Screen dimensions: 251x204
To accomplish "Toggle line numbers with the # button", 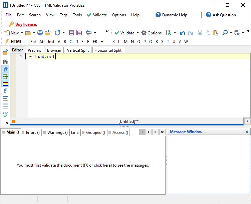I will (5, 69).
